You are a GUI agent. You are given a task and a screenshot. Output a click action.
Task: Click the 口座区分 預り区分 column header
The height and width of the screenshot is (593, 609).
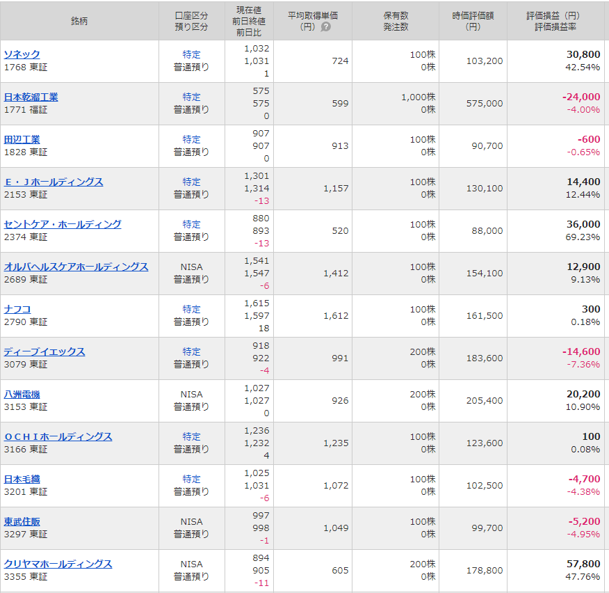click(191, 21)
